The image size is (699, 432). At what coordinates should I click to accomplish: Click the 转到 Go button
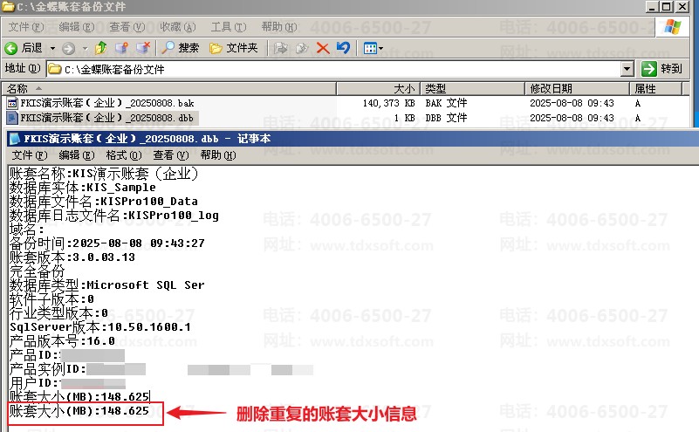coord(662,69)
